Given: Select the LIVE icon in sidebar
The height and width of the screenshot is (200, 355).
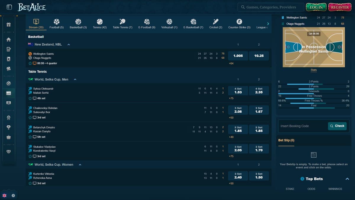Looking at the screenshot, I should pyautogui.click(x=9, y=93).
